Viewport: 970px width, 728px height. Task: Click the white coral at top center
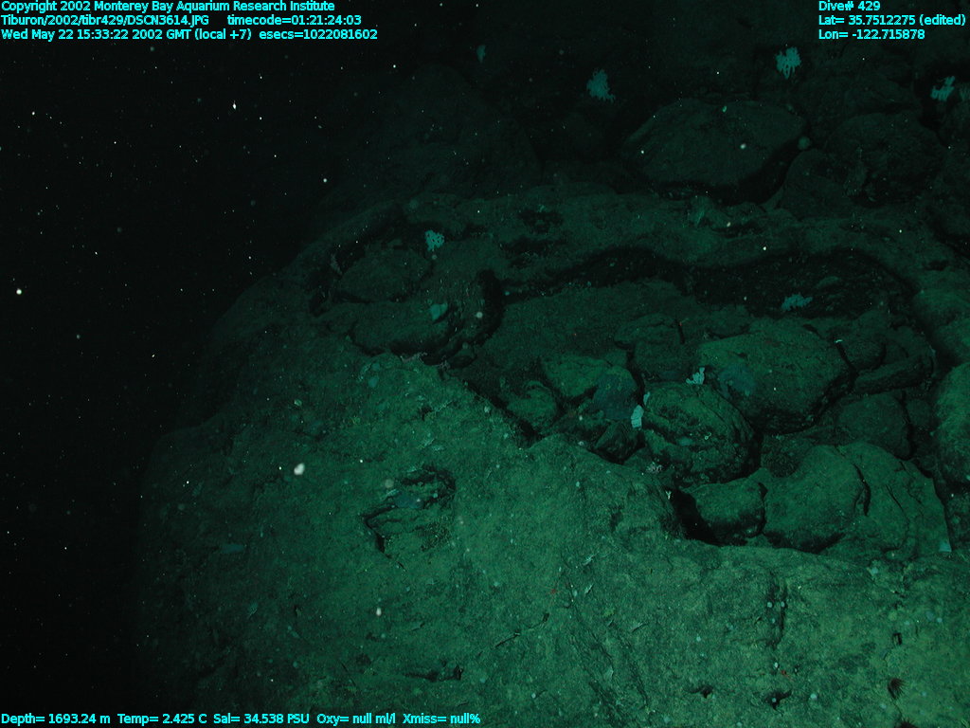point(599,85)
